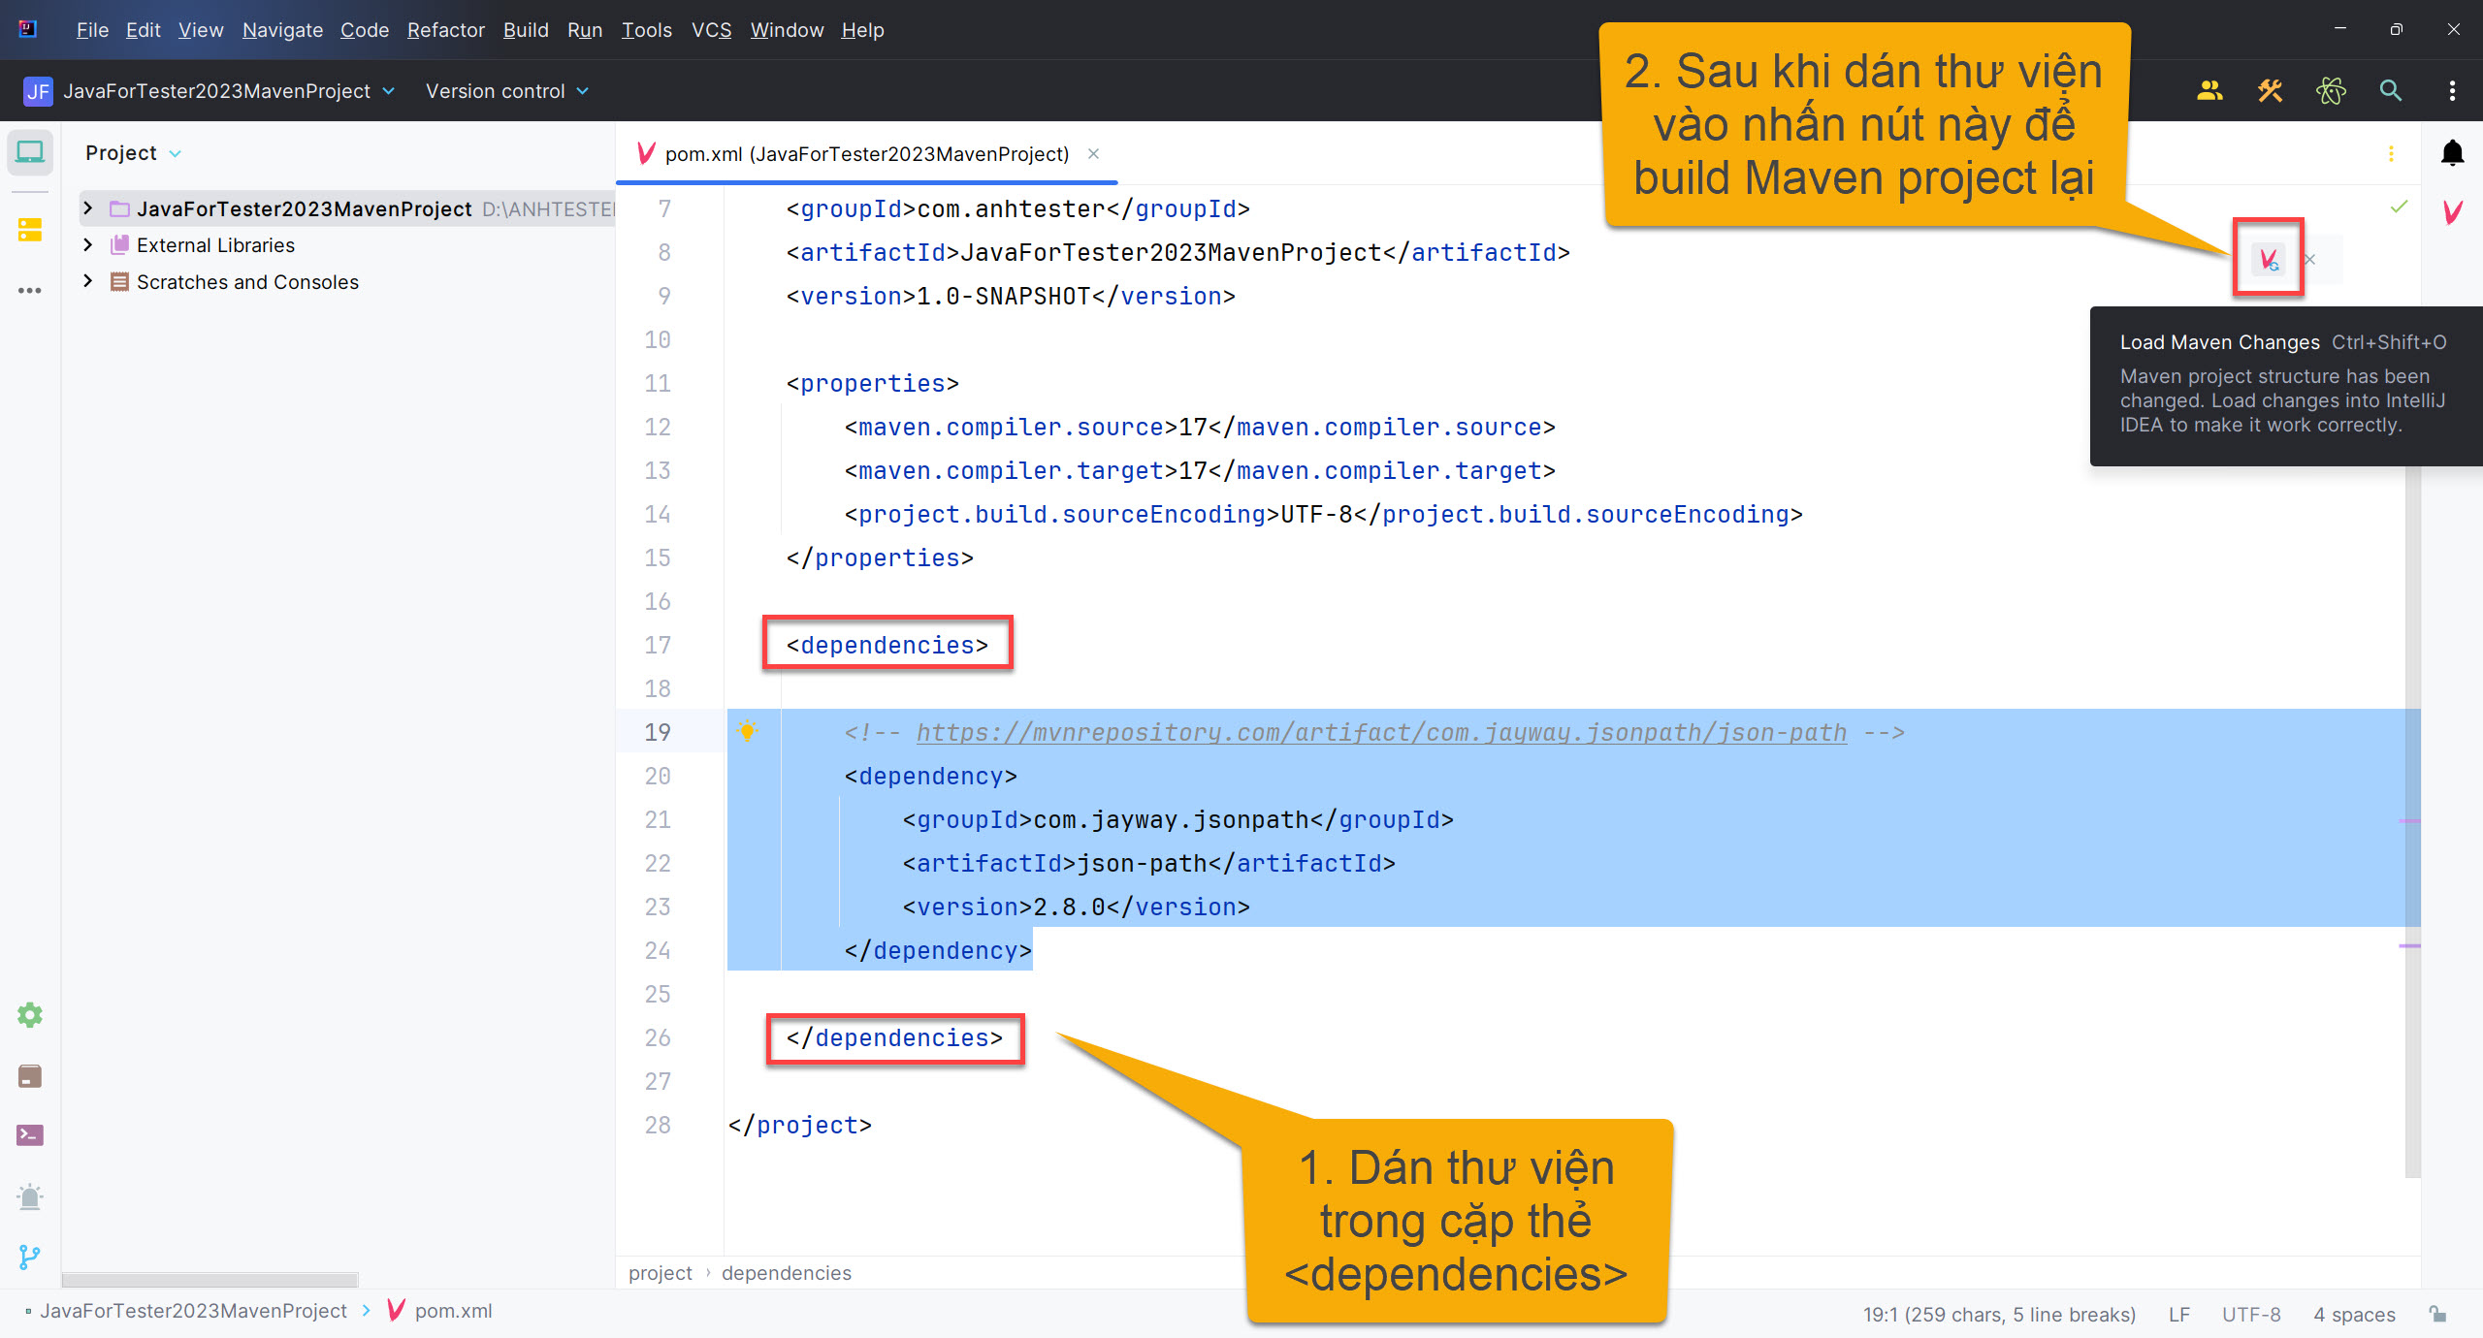Open the Project tool window icon

pos(30,153)
